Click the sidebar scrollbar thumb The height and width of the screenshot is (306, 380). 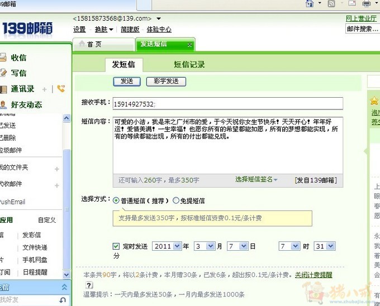pyautogui.click(x=66, y=209)
